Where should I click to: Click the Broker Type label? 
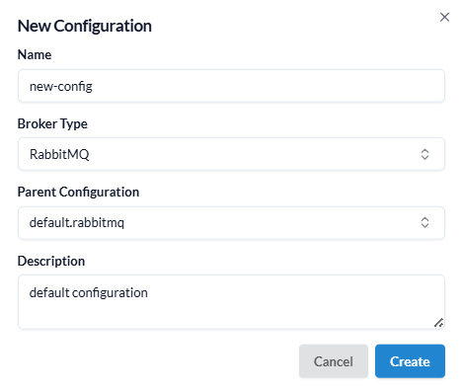coord(52,124)
